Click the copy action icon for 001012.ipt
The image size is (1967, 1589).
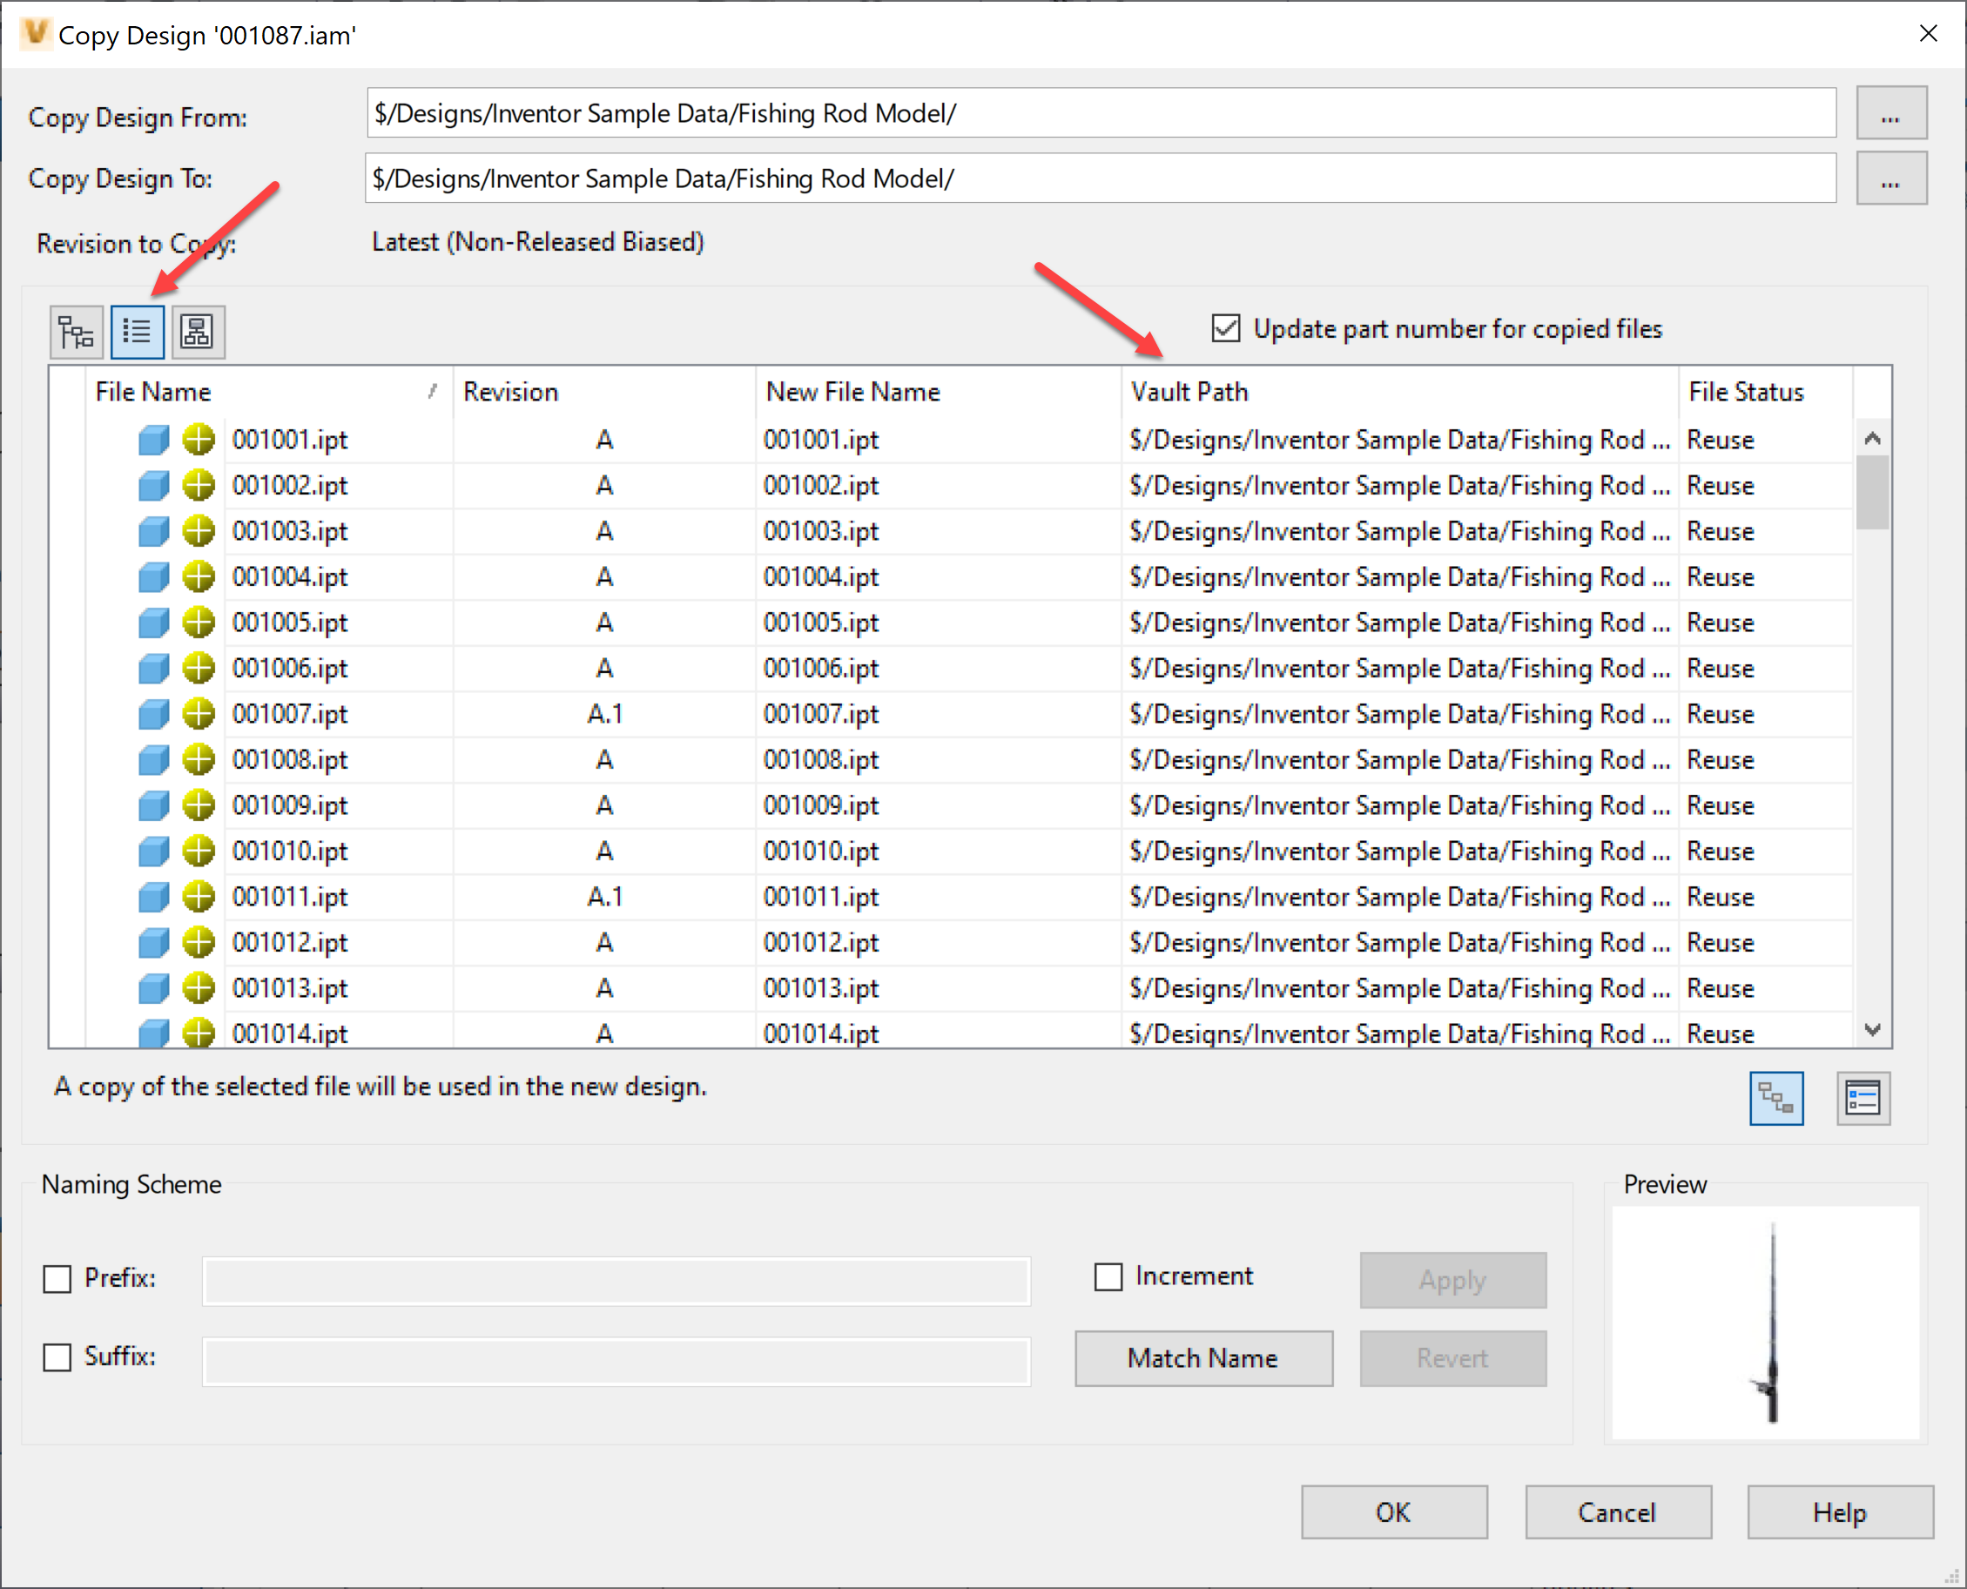pos(198,943)
